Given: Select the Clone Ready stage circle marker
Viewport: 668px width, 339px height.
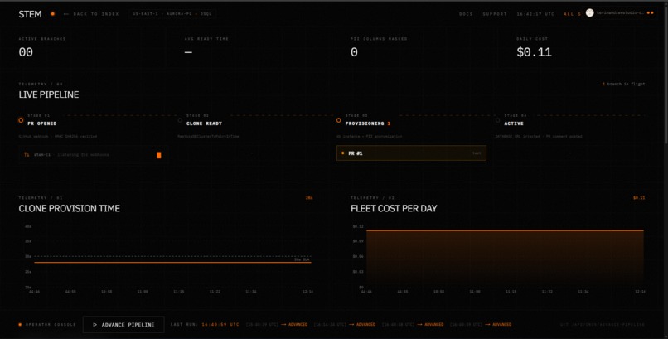Looking at the screenshot, I should [180, 120].
